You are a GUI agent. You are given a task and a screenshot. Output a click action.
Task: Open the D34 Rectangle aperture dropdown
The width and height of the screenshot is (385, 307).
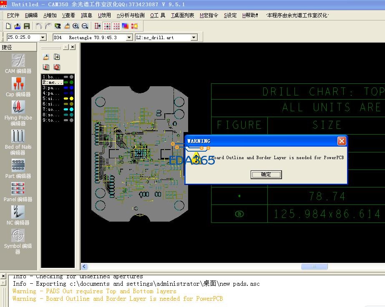[129, 37]
